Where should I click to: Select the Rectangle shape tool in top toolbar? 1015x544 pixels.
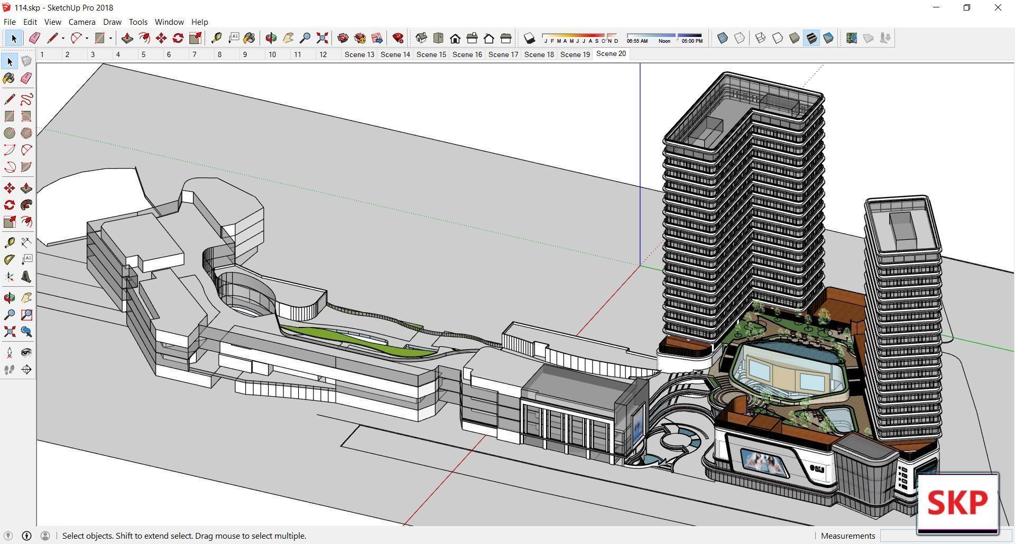[x=99, y=38]
